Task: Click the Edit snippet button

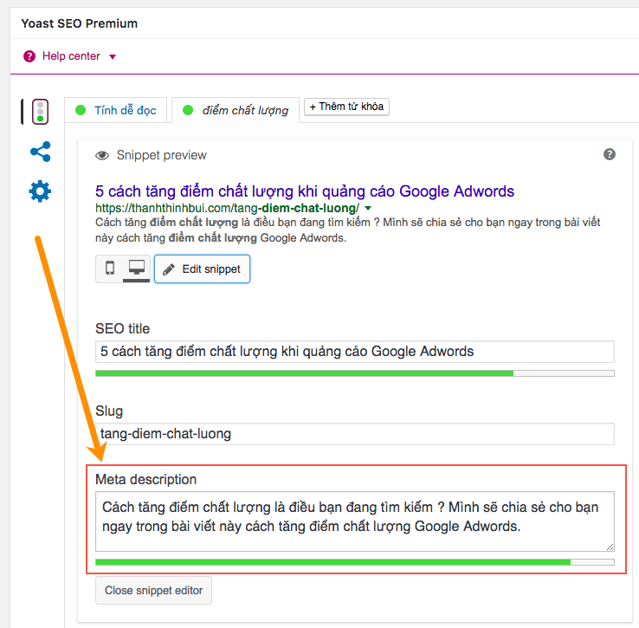Action: pos(202,269)
